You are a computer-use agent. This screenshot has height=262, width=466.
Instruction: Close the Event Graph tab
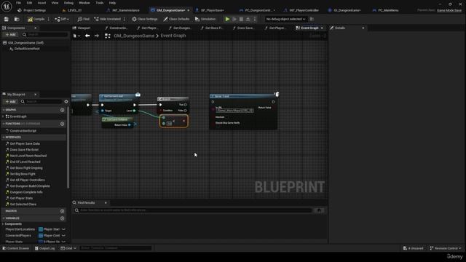pos(322,28)
